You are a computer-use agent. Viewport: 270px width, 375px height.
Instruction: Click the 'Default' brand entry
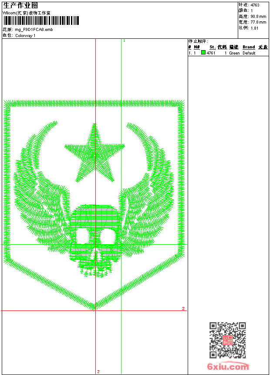click(x=249, y=53)
